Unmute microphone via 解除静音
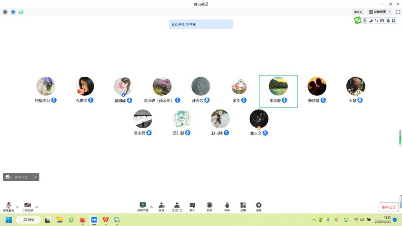 8,207
